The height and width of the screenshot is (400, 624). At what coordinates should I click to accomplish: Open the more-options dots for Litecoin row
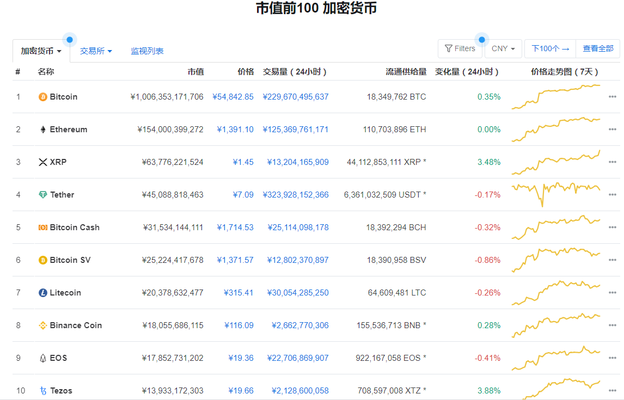pyautogui.click(x=613, y=292)
